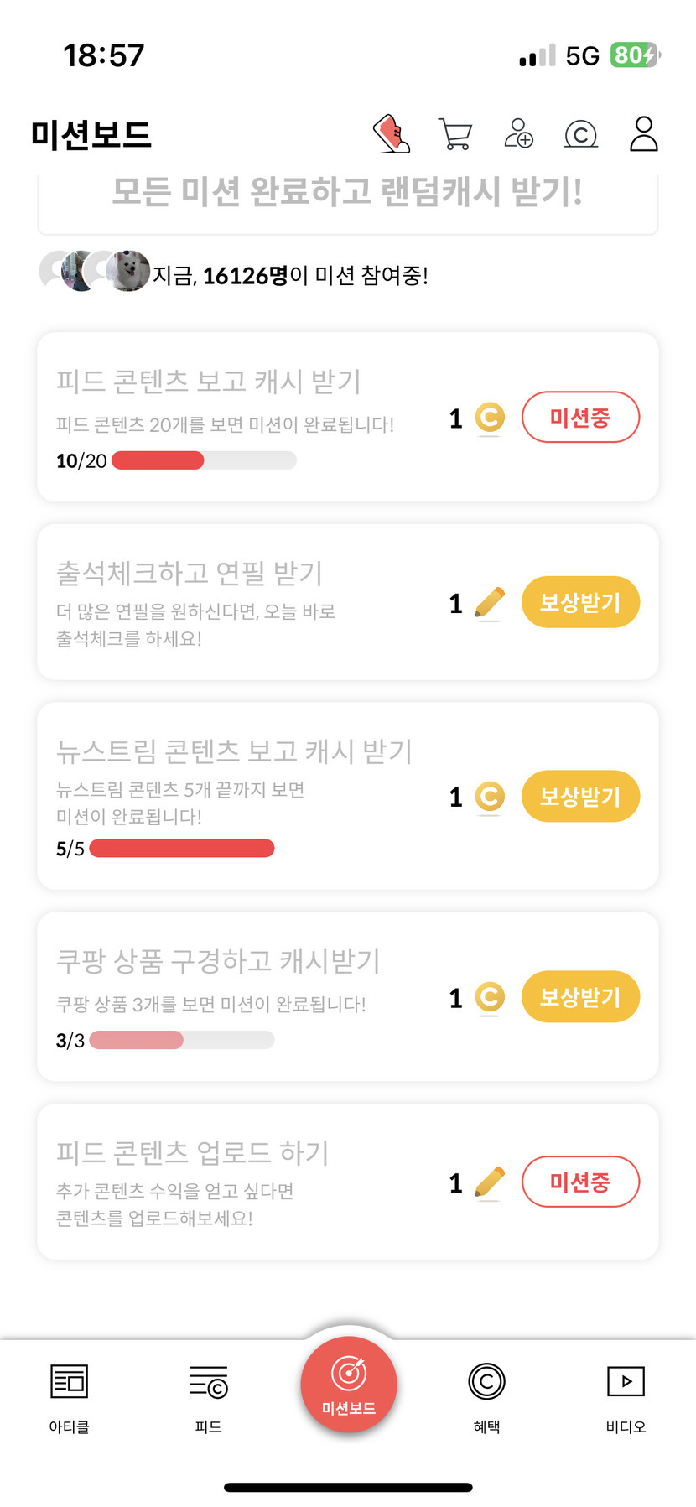Open the profile icon
Viewport: 696px width, 1507px height.
643,134
